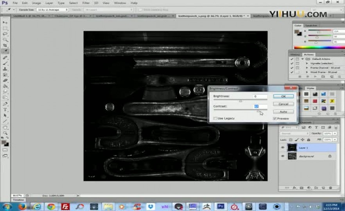Select the Zoom tool

pyautogui.click(x=5, y=133)
